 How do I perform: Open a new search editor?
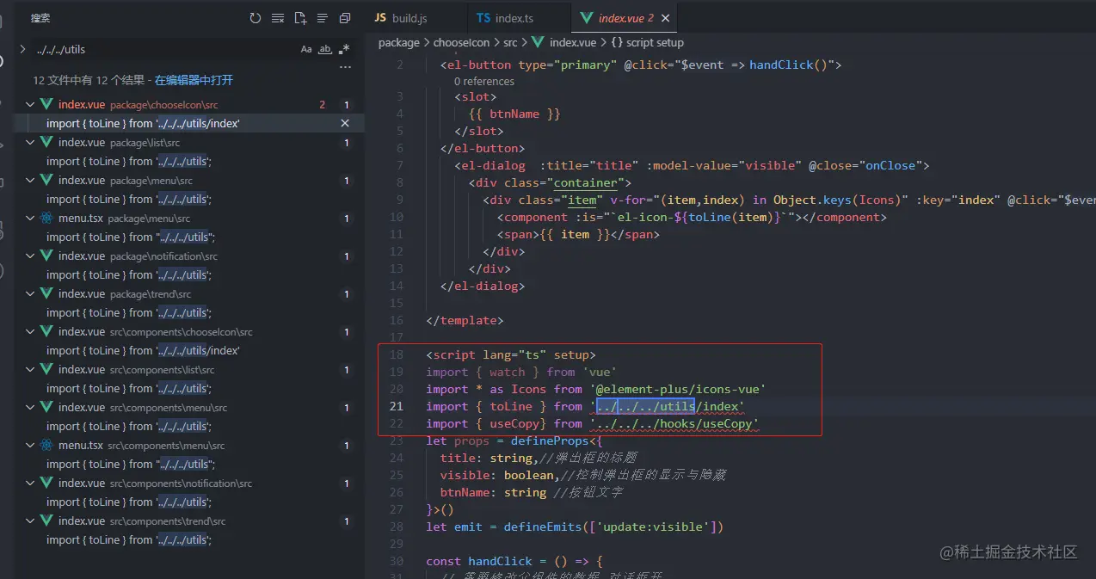pos(300,18)
